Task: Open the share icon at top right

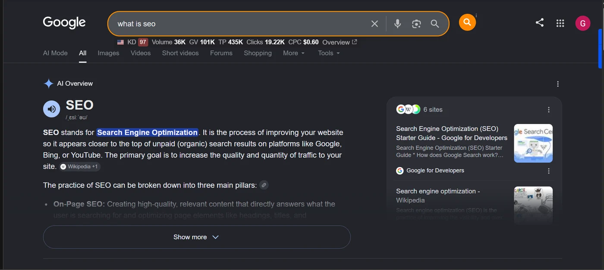Action: 539,23
